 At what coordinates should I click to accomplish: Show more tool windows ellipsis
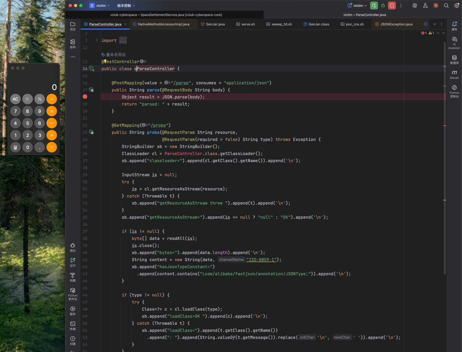point(73,57)
